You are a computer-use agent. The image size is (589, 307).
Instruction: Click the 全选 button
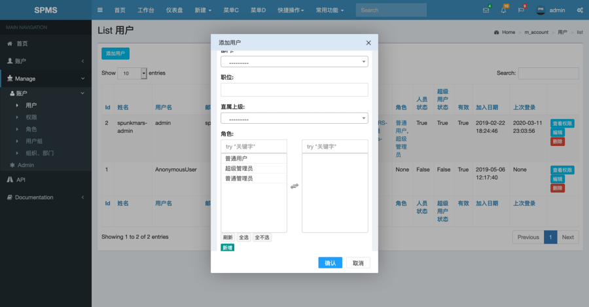click(244, 238)
